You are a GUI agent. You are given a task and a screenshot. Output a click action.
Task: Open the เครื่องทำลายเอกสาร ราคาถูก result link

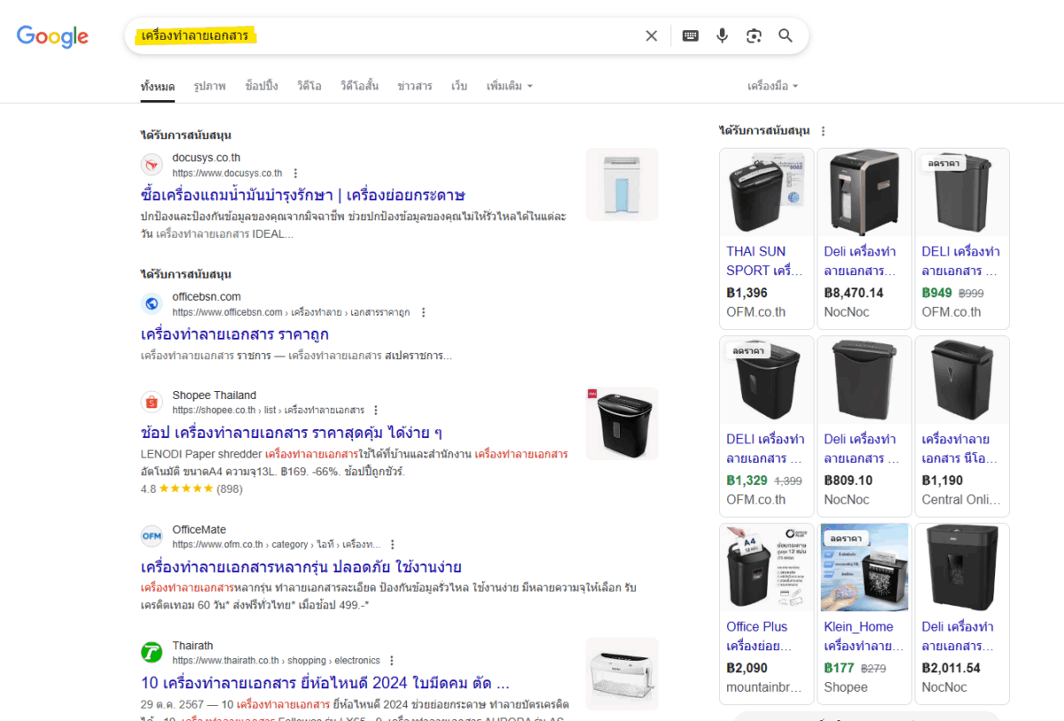[235, 334]
